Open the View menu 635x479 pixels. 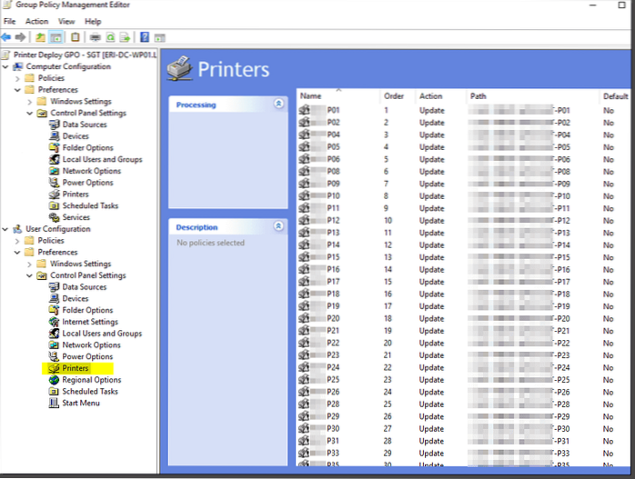pyautogui.click(x=66, y=21)
